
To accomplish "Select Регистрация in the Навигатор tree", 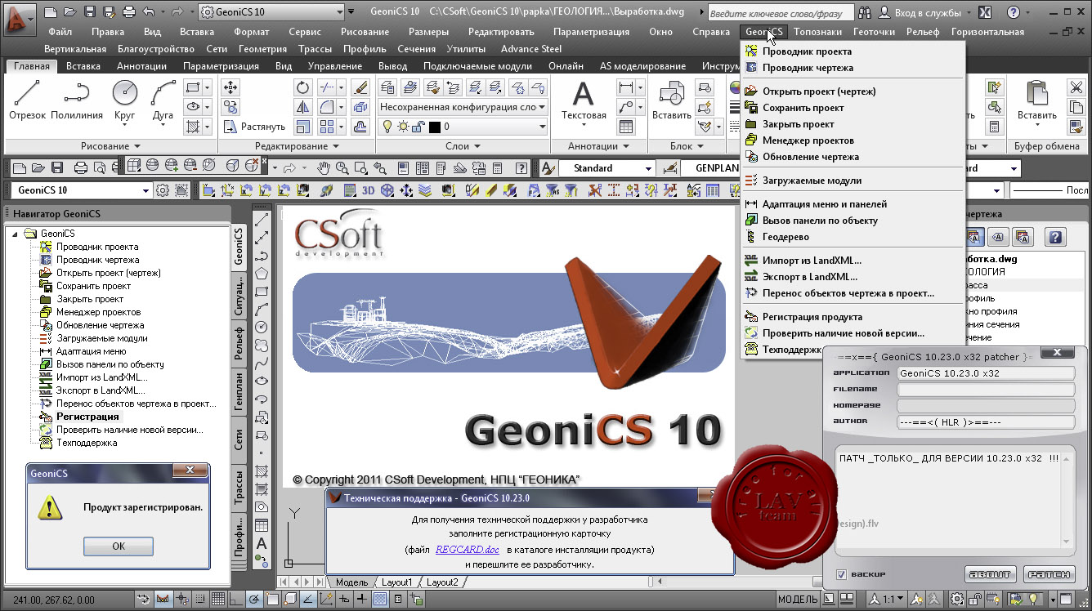I will click(x=87, y=417).
